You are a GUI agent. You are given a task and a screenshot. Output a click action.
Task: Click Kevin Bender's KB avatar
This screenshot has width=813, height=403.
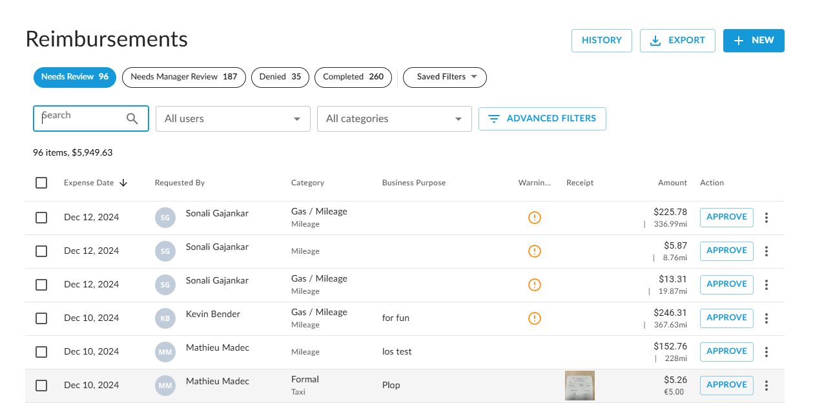click(x=165, y=318)
